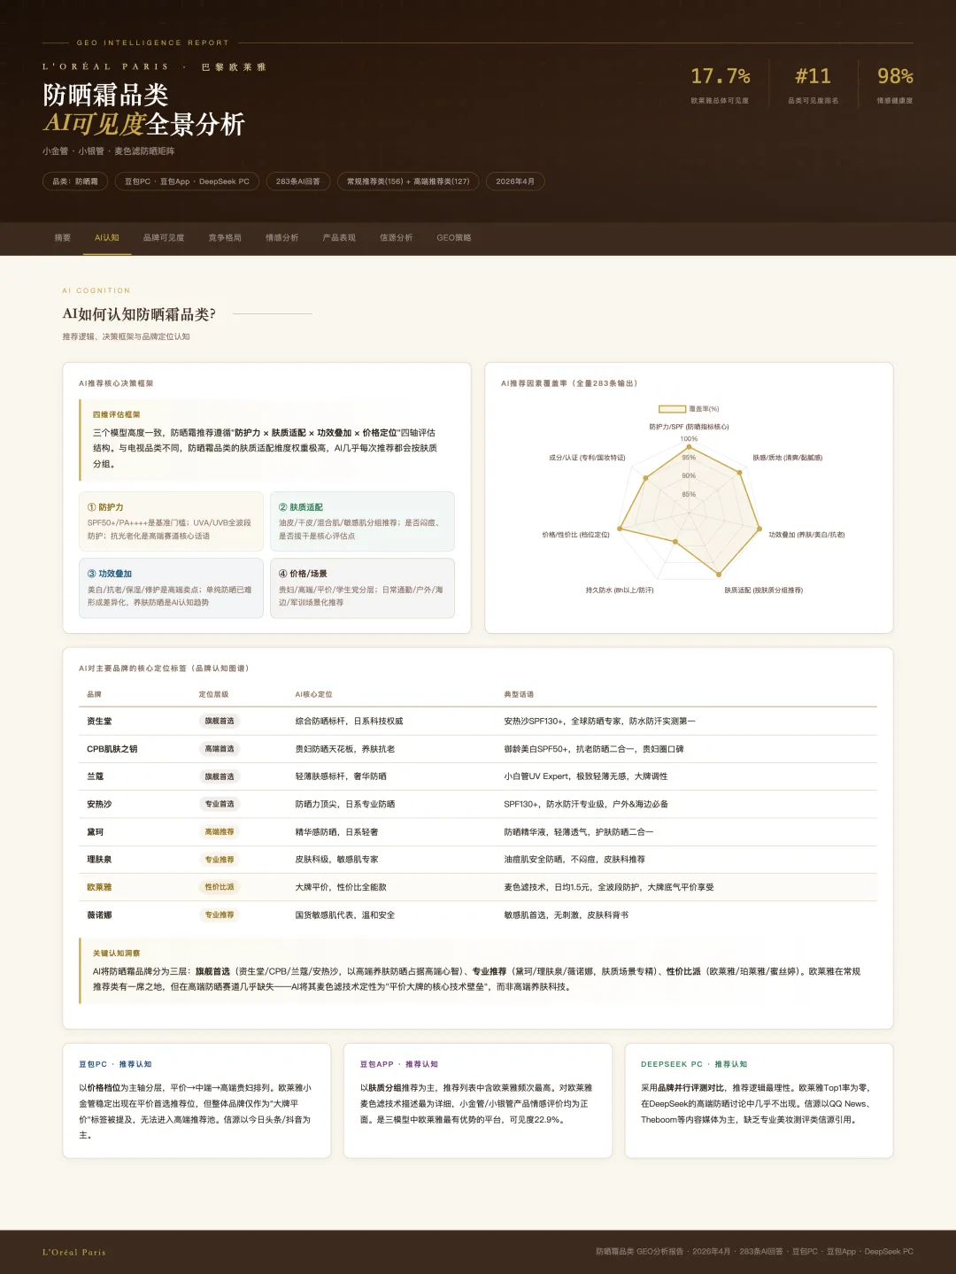956x1274 pixels.
Task: Switch to the 产品表现 tab
Action: point(339,238)
